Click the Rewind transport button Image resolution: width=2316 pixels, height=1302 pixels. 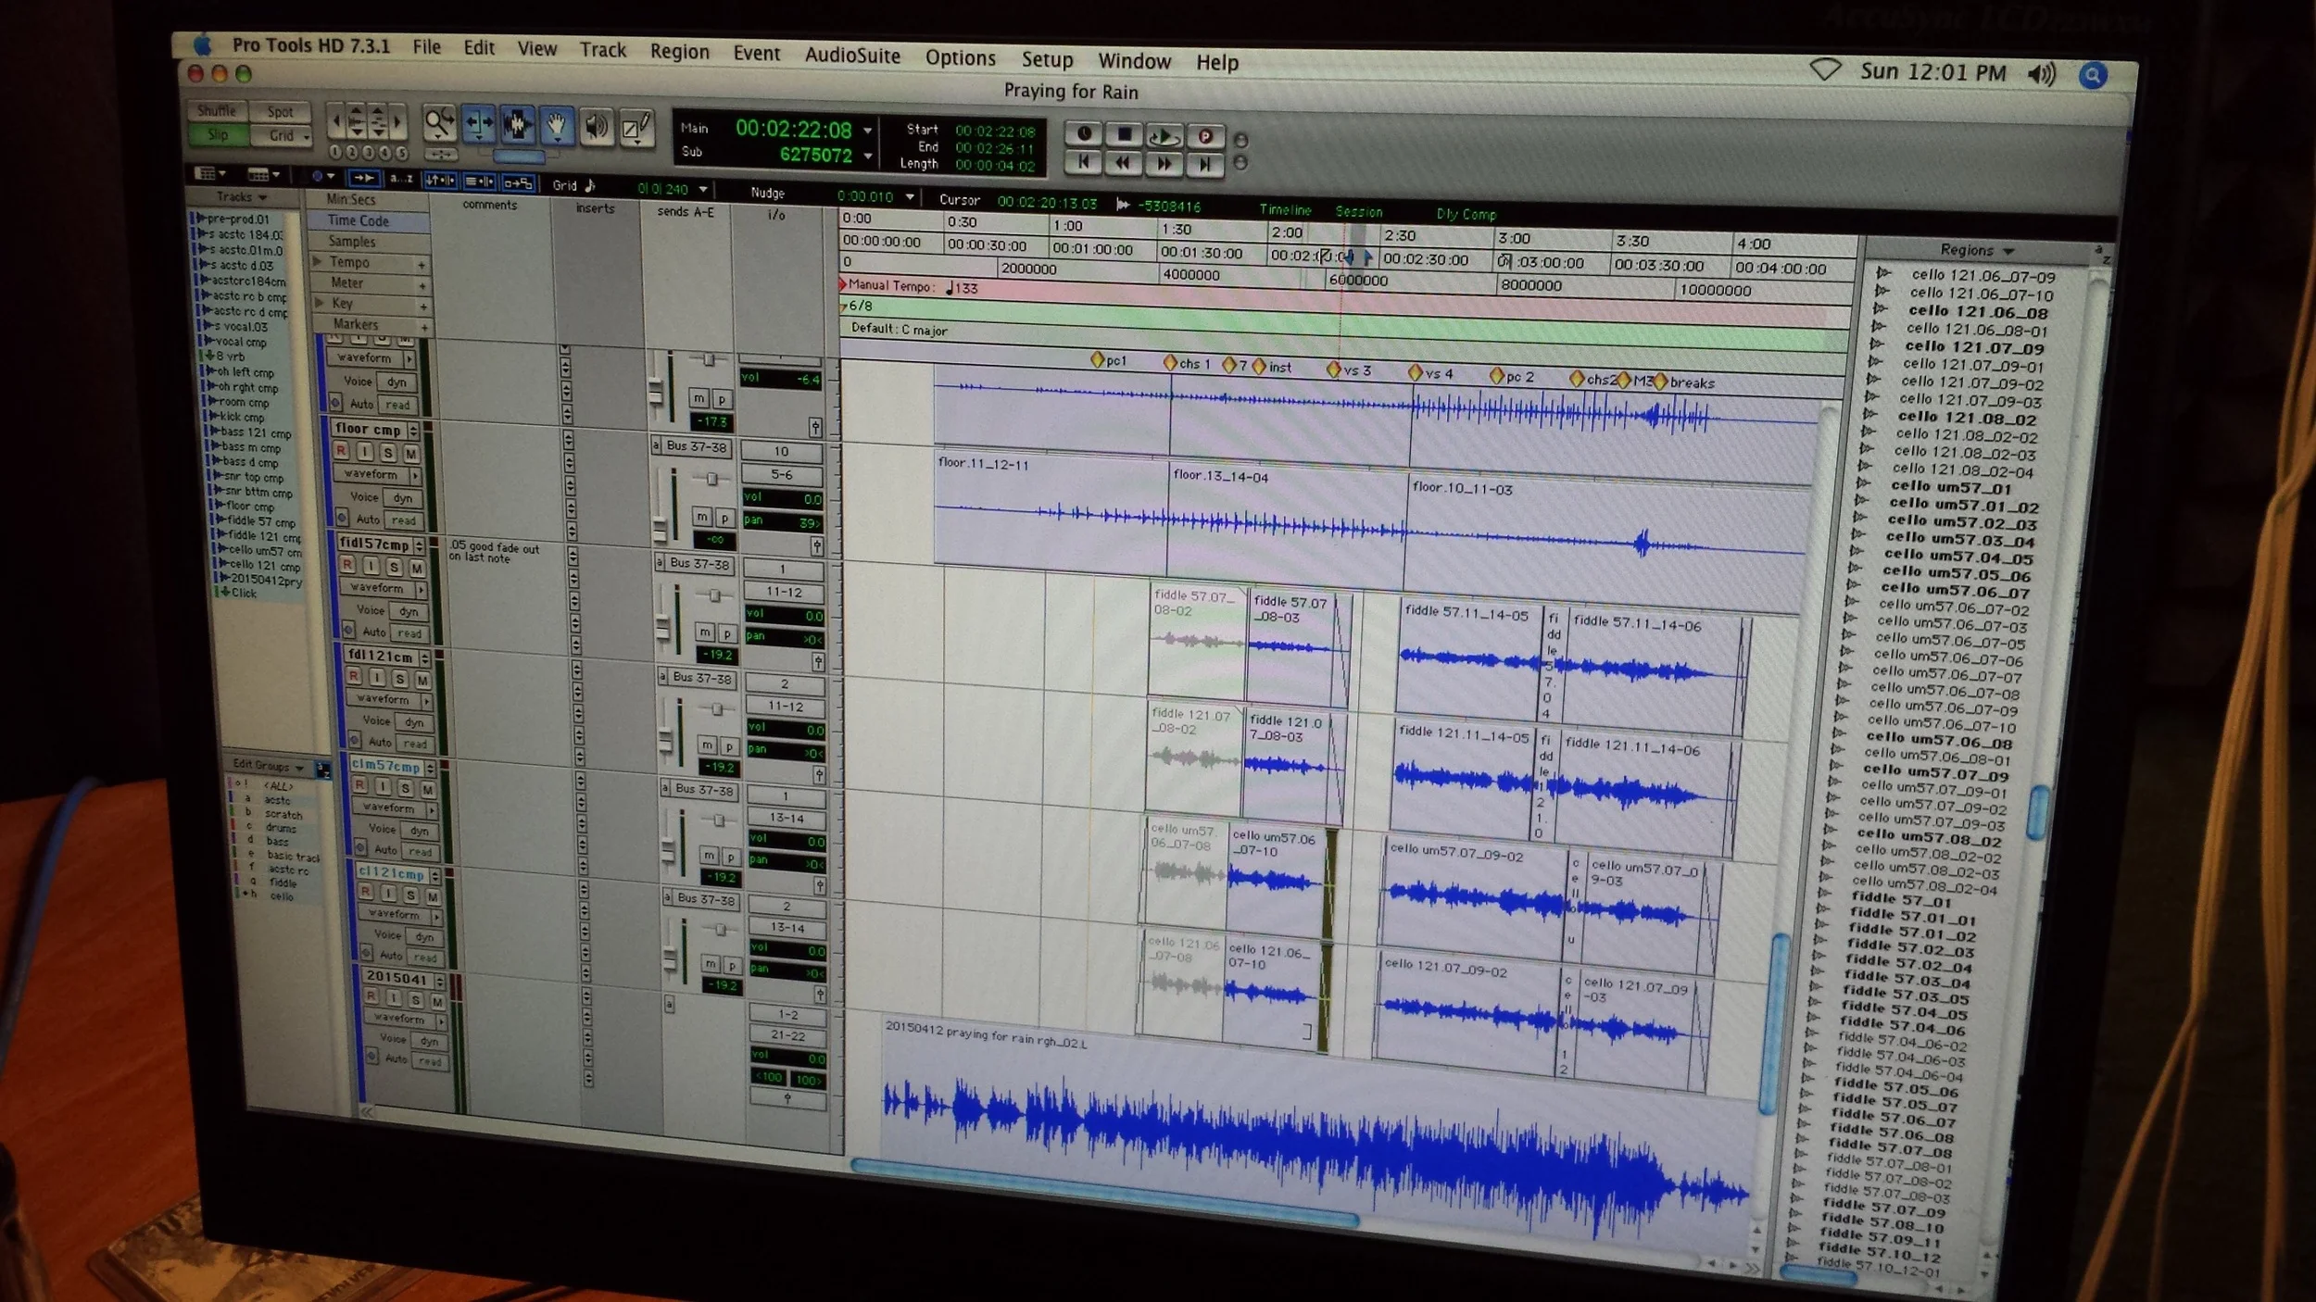(1123, 163)
